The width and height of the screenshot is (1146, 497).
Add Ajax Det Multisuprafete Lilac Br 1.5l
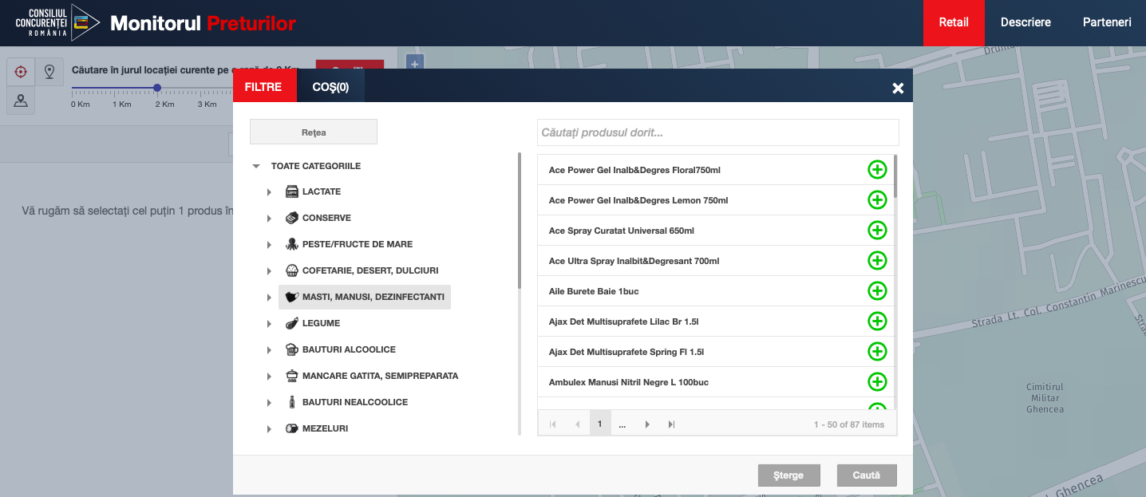tap(877, 321)
